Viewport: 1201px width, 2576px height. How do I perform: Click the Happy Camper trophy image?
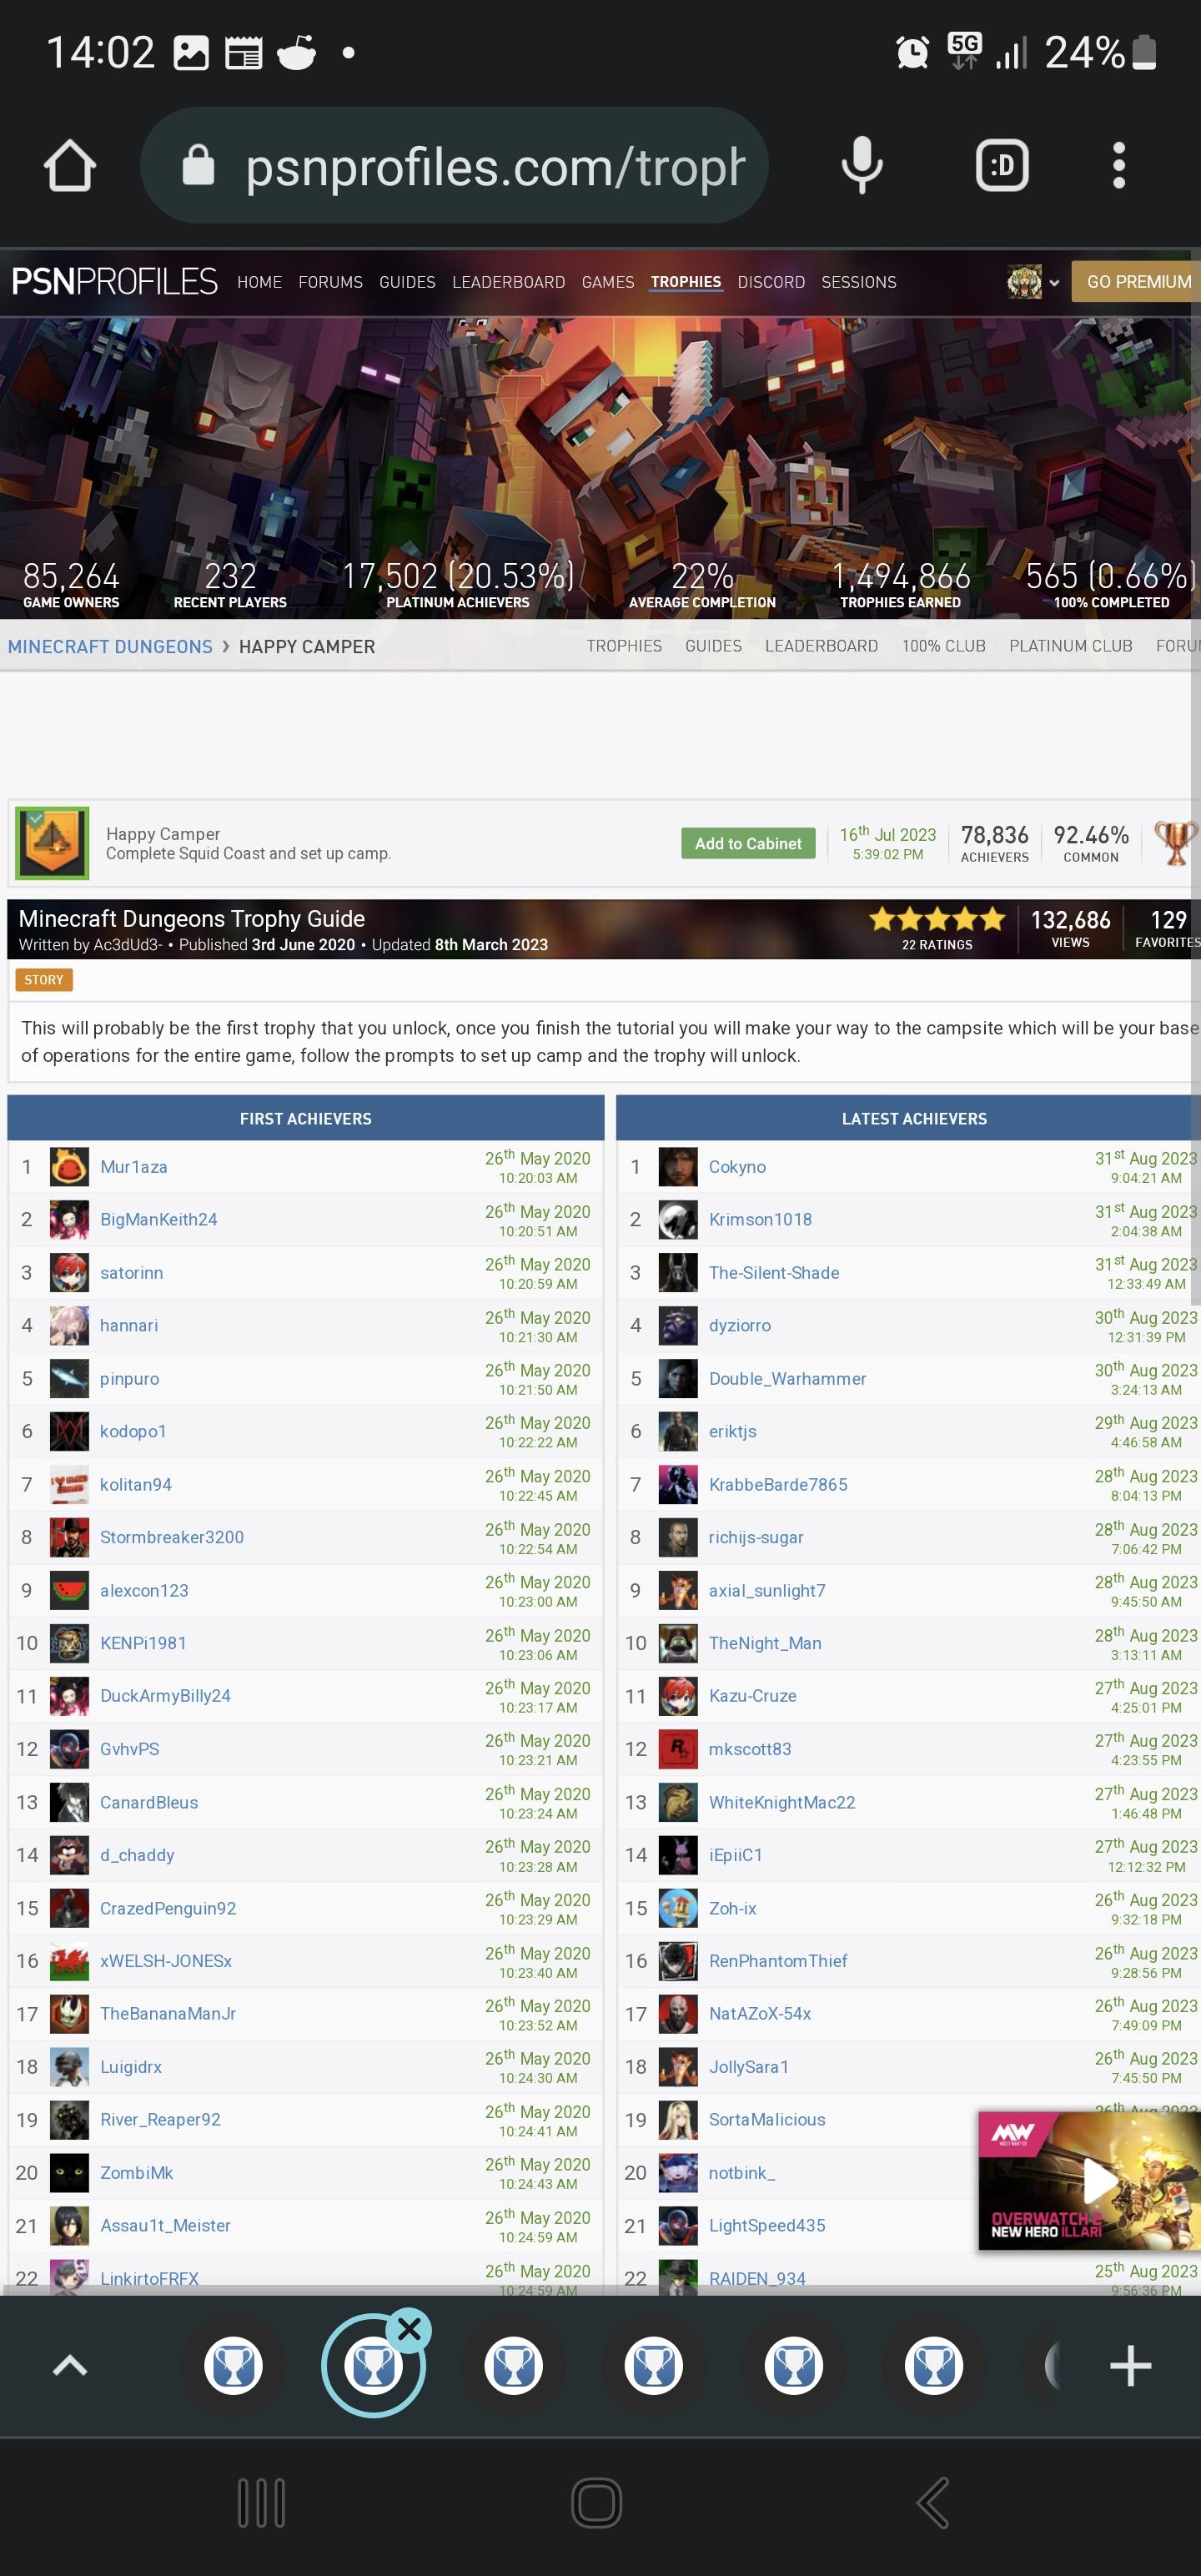pos(52,843)
